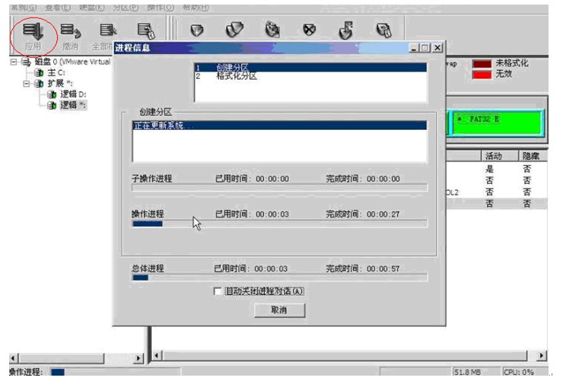The width and height of the screenshot is (563, 384).
Task: Enable 自动关闭进程对话 checkbox
Action: click(218, 291)
